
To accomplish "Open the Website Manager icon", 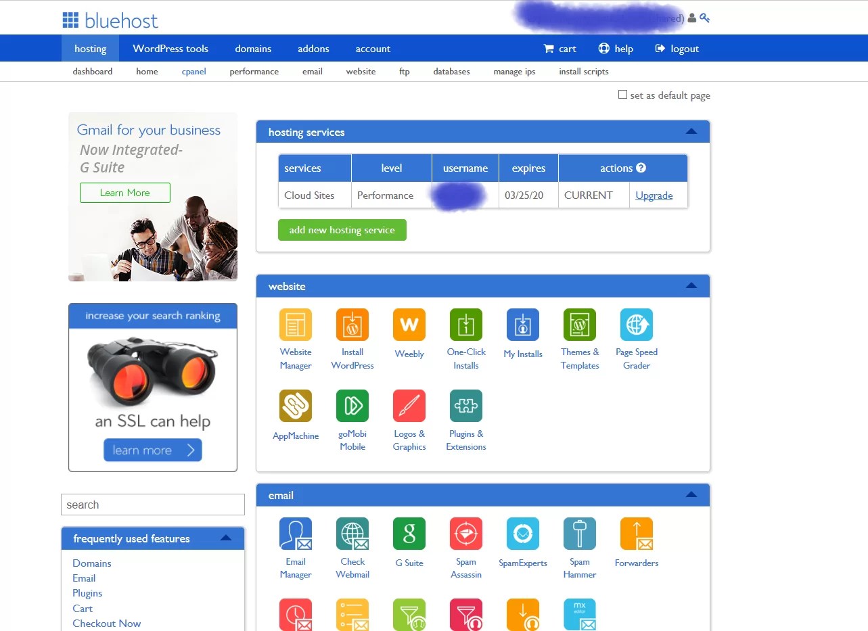I will (296, 325).
